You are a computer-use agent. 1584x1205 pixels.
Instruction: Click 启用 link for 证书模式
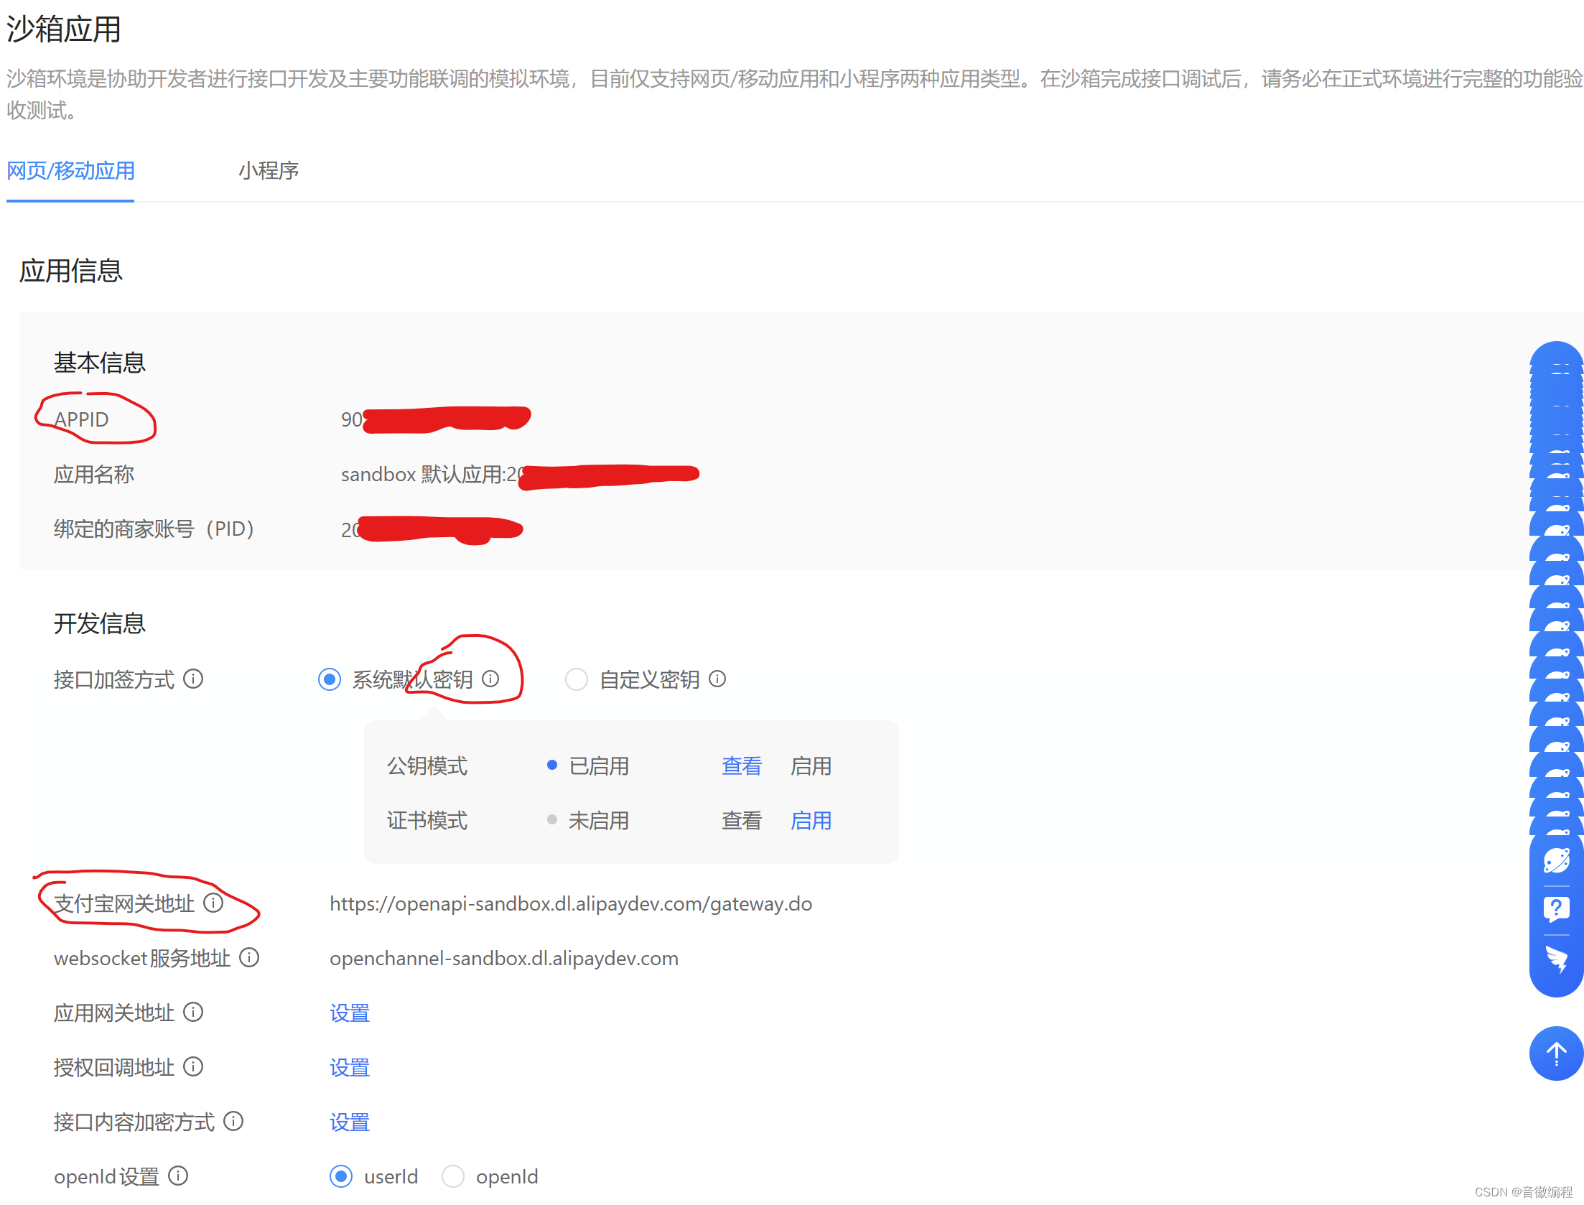(811, 821)
